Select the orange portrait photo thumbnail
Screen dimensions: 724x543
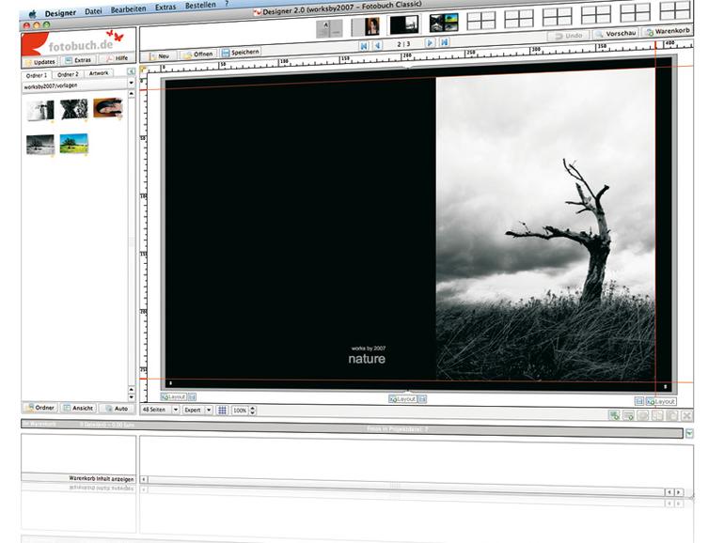click(108, 108)
